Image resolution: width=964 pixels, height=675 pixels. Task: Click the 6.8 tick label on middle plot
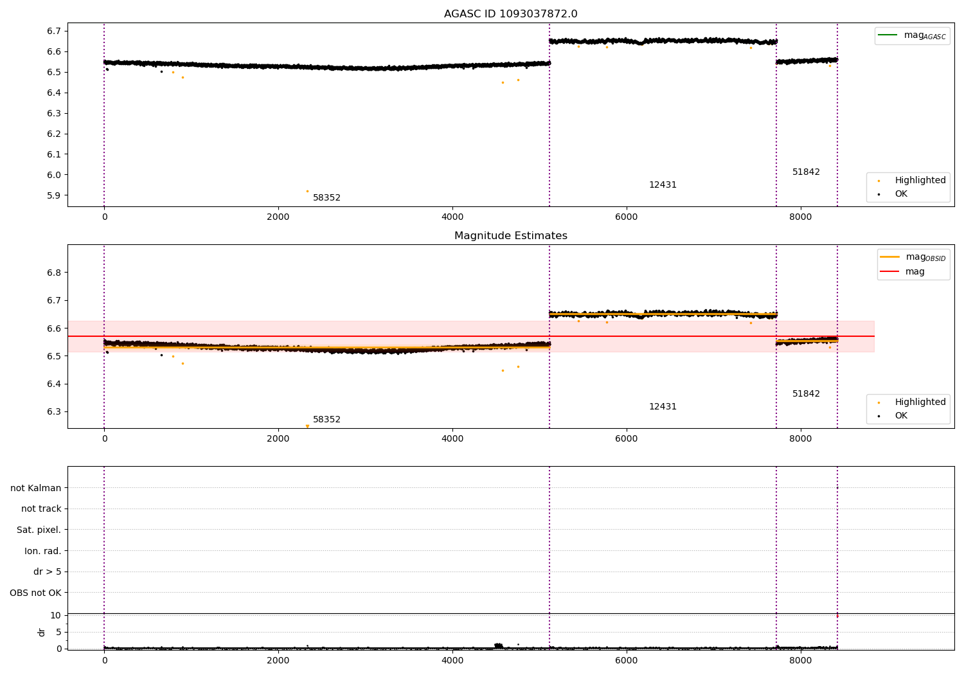54,273
